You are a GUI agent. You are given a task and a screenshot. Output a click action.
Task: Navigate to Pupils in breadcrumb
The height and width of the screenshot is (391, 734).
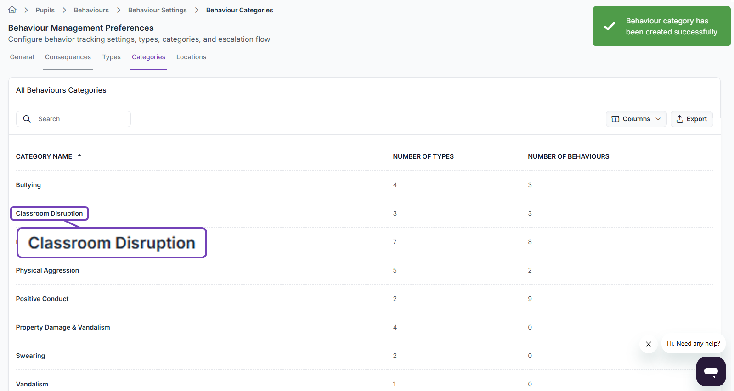click(x=45, y=10)
